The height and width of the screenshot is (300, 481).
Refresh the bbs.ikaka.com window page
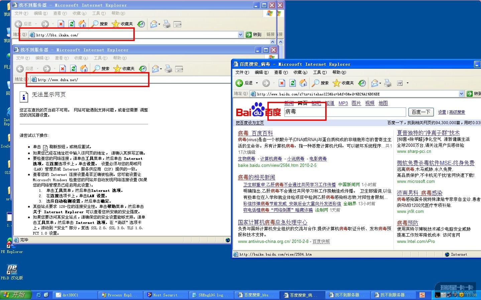click(x=72, y=24)
